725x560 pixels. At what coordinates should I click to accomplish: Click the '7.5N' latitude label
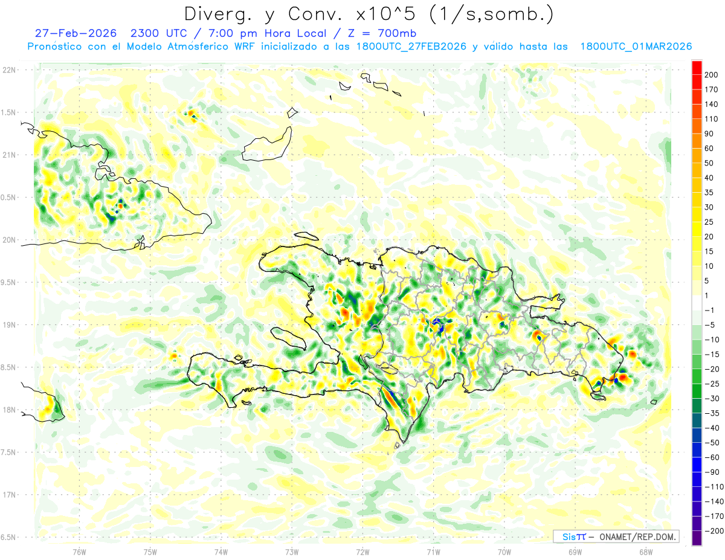pyautogui.click(x=8, y=452)
